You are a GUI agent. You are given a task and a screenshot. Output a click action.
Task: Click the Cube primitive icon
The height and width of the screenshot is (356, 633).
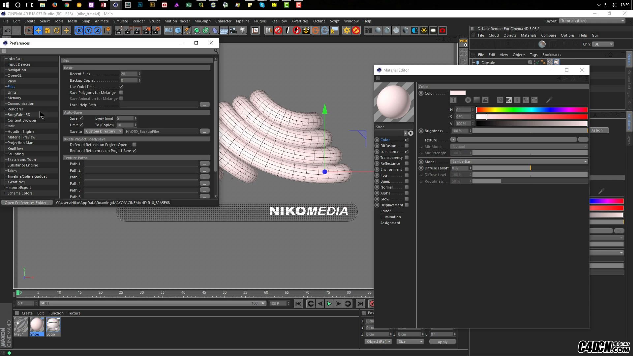178,30
